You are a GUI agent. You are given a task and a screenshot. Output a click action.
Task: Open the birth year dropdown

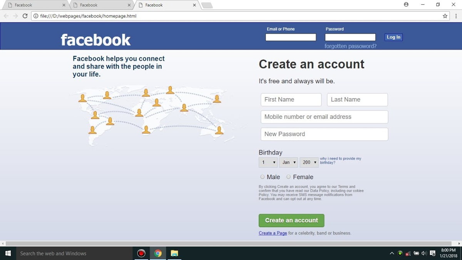(309, 162)
